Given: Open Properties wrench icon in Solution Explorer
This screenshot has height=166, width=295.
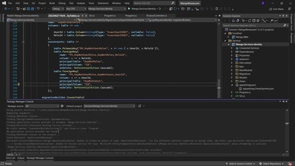Looking at the screenshot, I should tap(271, 21).
